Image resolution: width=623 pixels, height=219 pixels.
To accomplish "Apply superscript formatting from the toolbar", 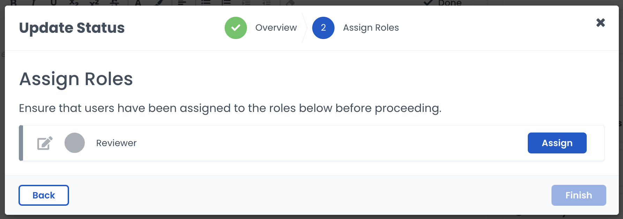I will [94, 3].
